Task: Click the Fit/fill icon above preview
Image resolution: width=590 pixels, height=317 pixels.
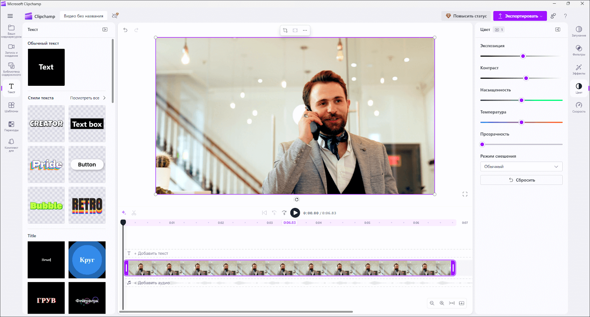Action: coord(295,30)
